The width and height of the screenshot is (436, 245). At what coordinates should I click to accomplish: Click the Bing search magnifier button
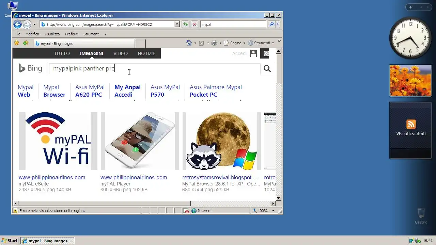point(267,69)
